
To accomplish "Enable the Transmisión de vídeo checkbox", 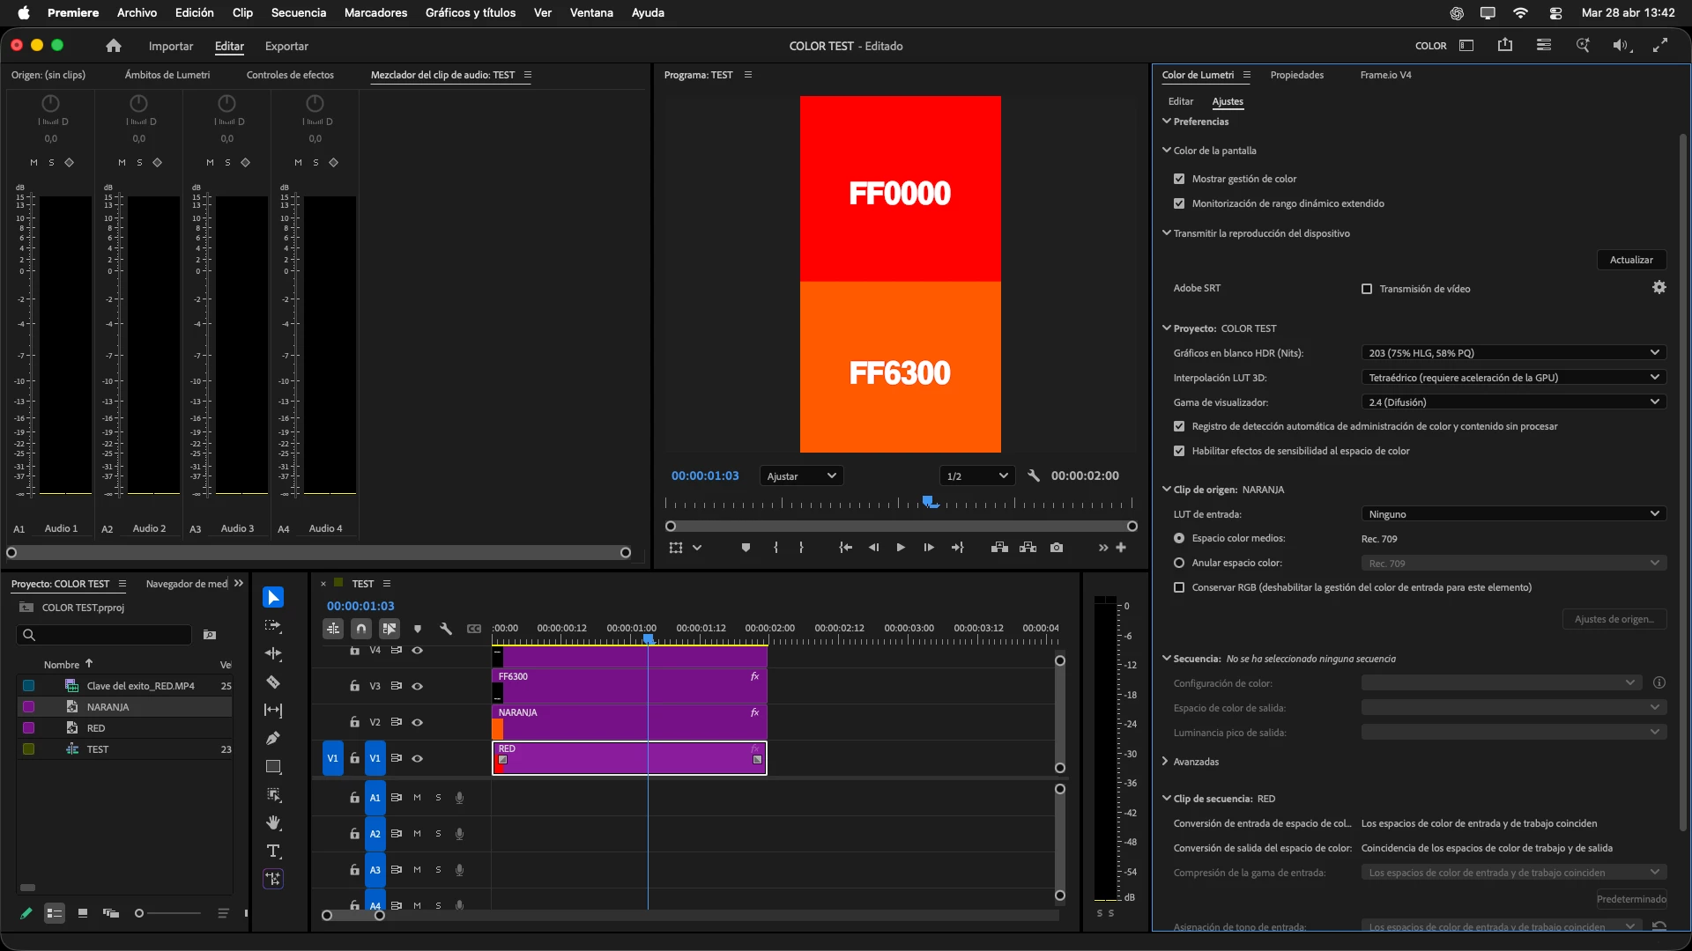I will (x=1367, y=289).
